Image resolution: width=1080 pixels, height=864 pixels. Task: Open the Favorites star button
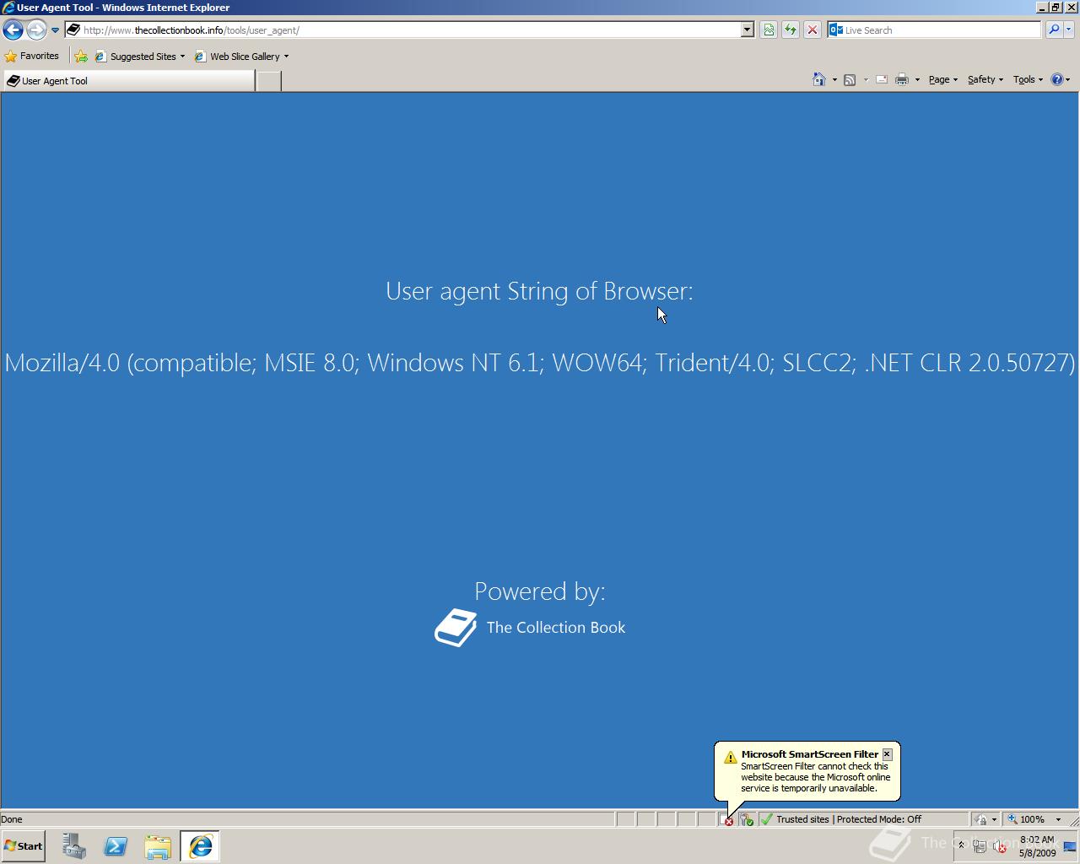[32, 57]
